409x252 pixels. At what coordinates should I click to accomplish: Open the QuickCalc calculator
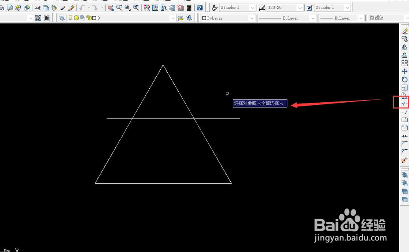point(189,7)
